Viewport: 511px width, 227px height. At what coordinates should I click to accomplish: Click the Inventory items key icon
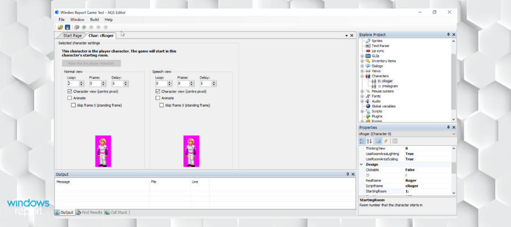(368, 61)
